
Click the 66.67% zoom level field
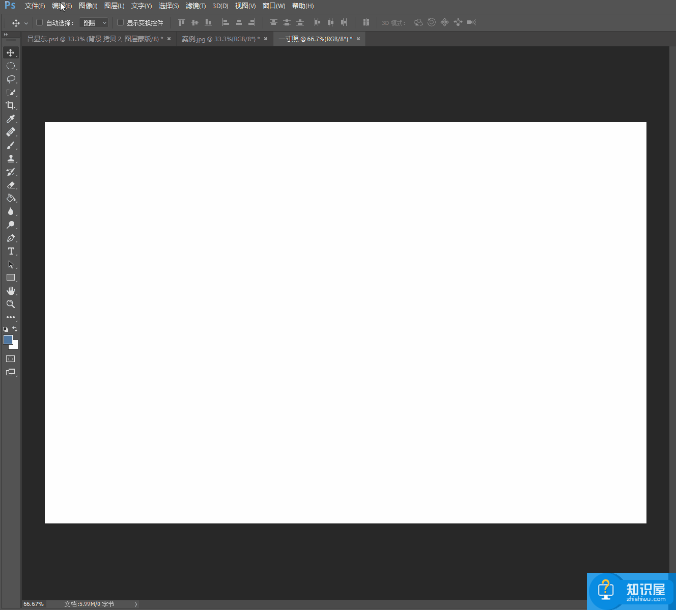34,604
